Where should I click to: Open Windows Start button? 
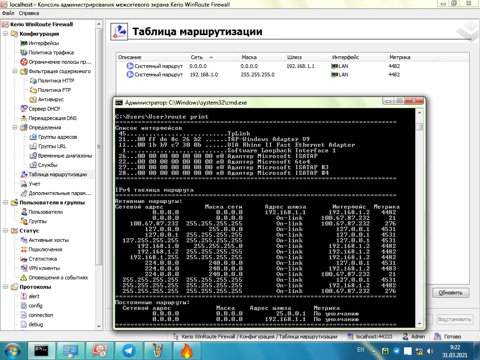(12, 351)
